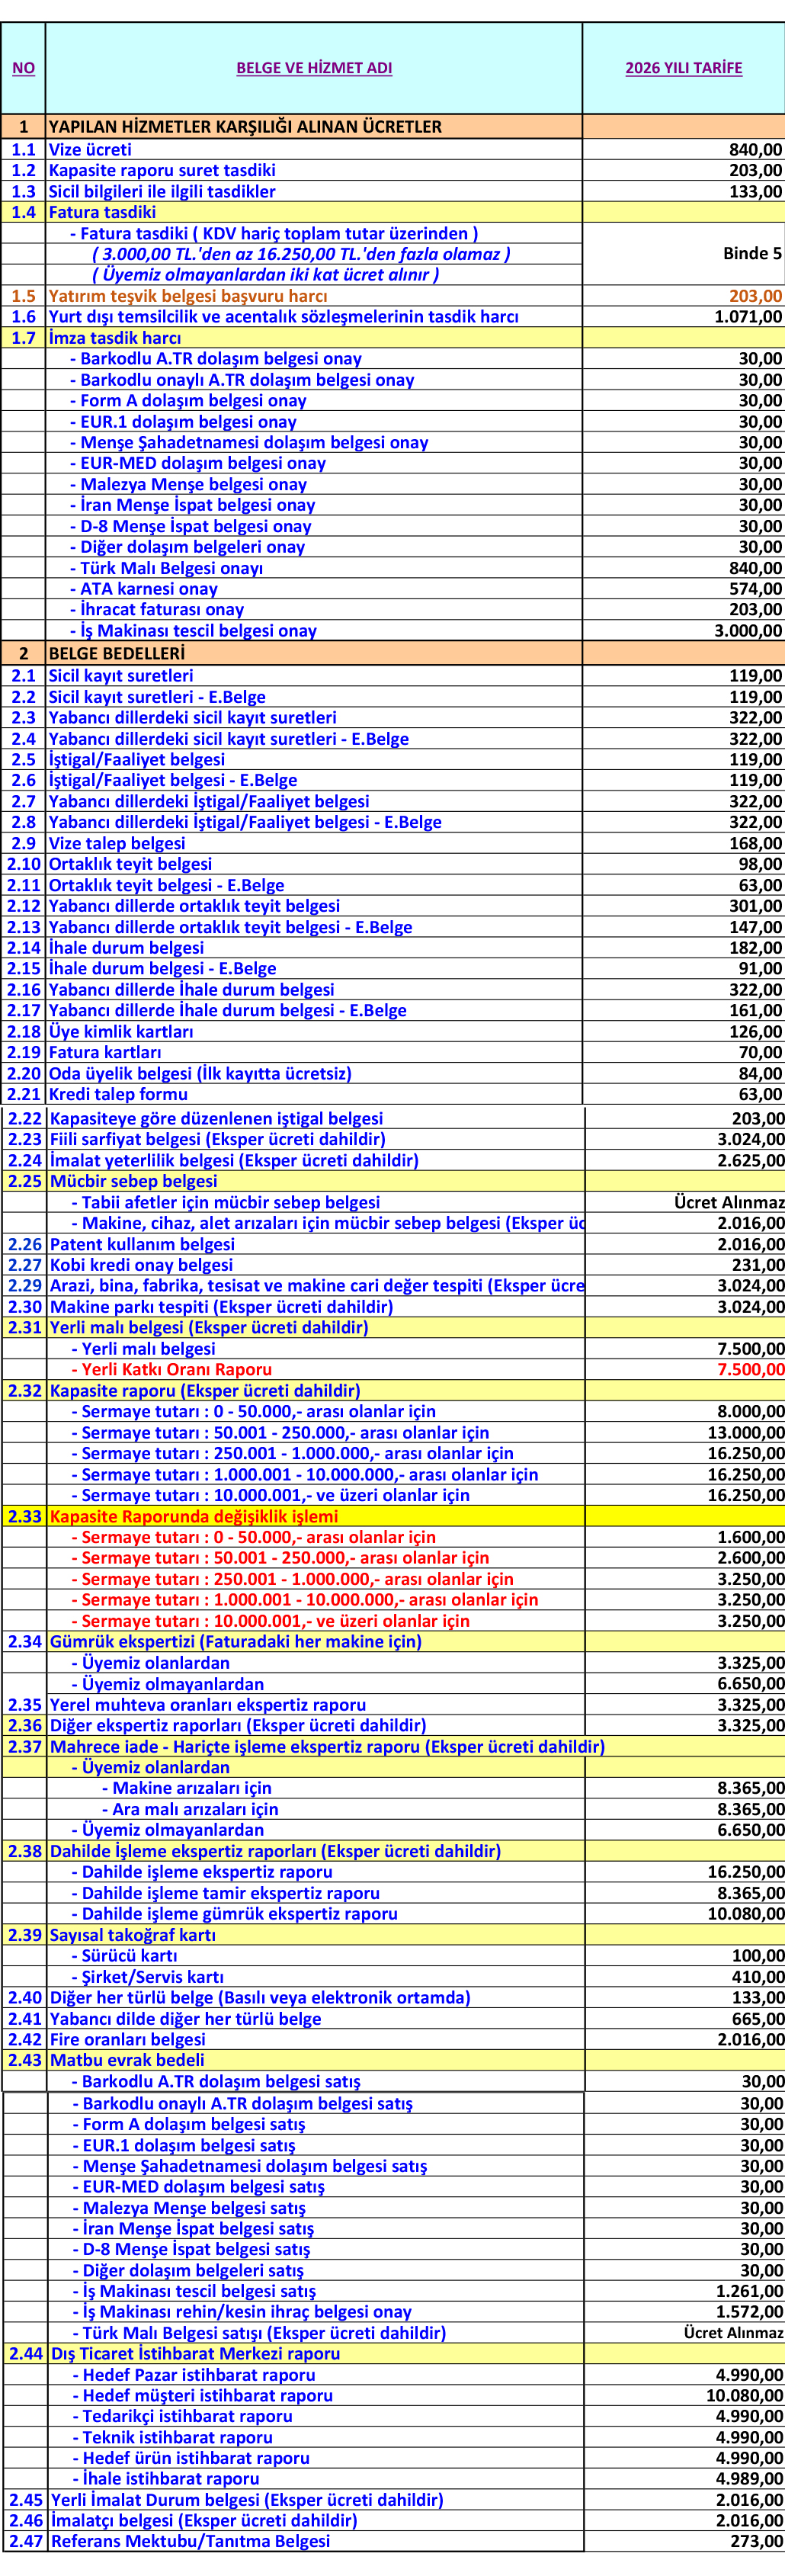785x2576 pixels.
Task: Click the 2026 YILI TARİFE header link
Action: (683, 68)
